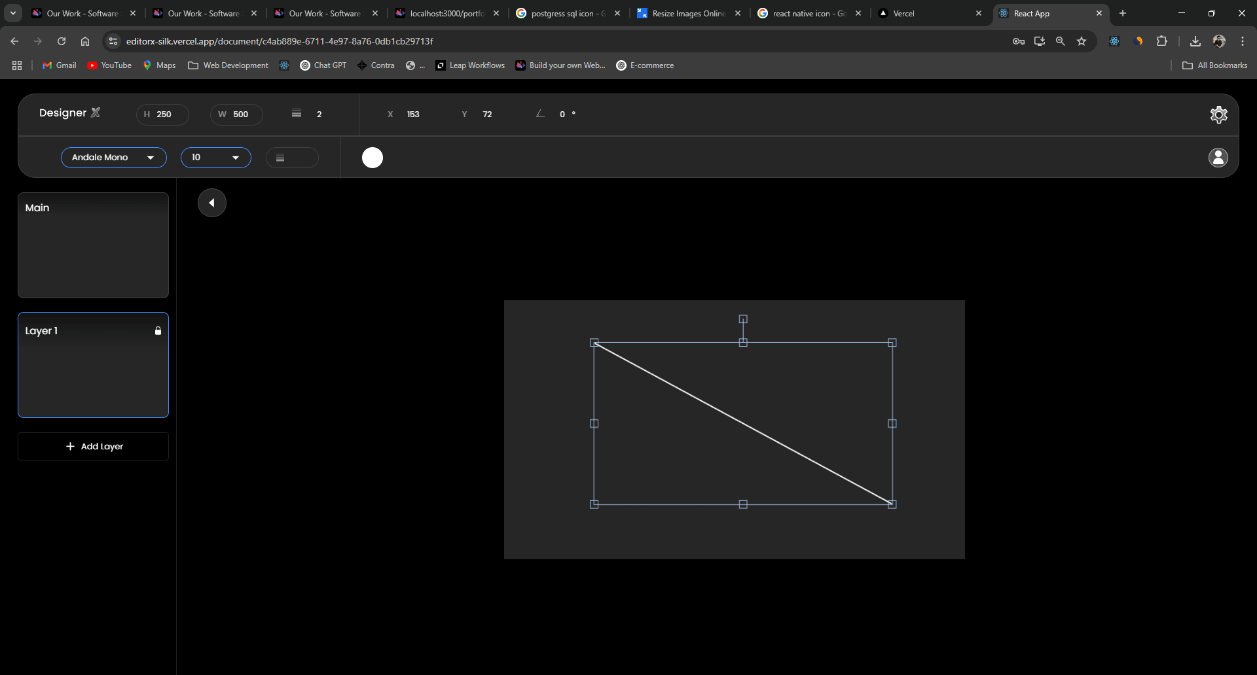
Task: Open the Chat GPT bookmark
Action: (x=323, y=65)
